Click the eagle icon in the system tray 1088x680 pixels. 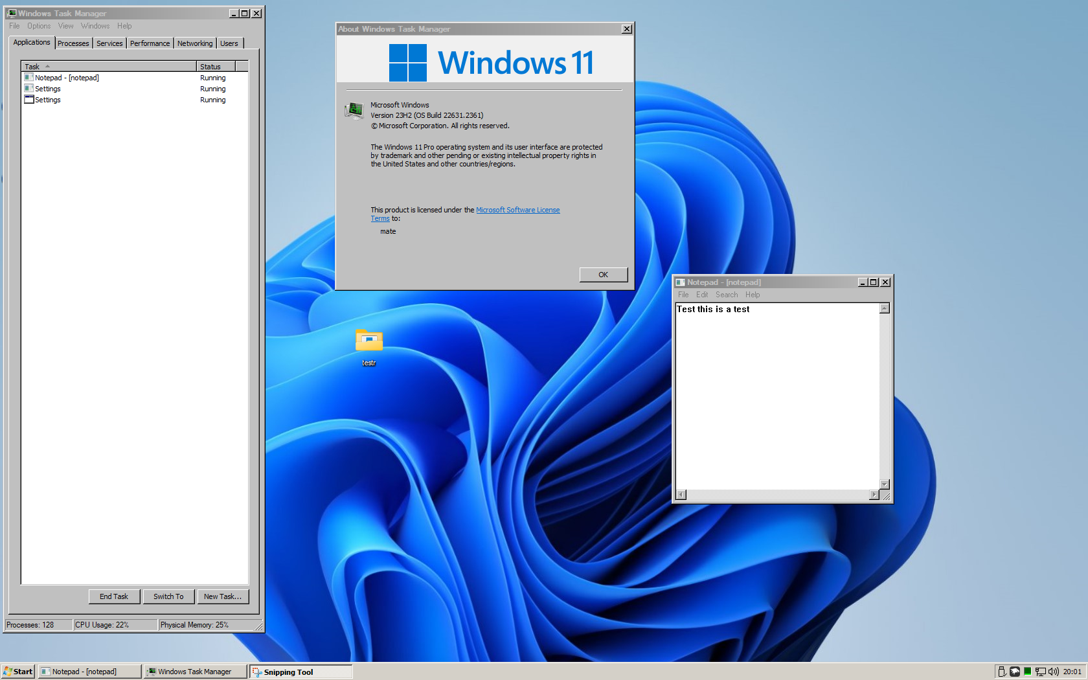1015,672
